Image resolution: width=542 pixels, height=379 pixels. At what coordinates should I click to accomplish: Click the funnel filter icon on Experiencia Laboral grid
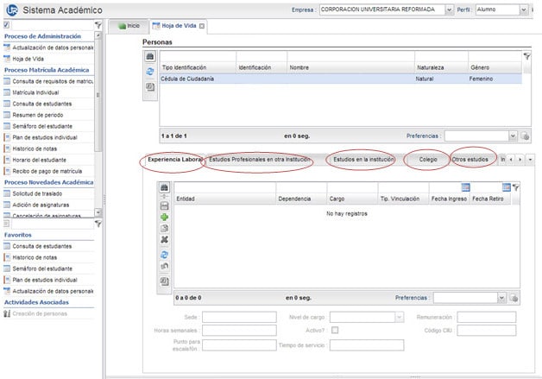(x=516, y=187)
